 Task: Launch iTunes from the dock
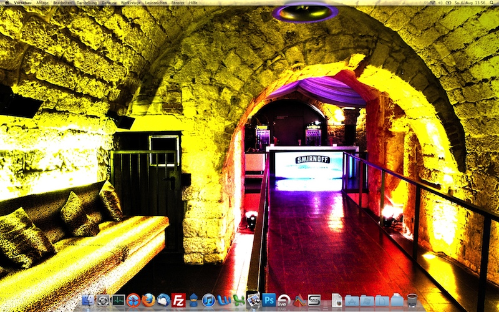click(x=208, y=300)
